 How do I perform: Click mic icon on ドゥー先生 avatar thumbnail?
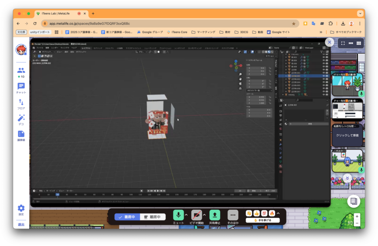[361, 93]
